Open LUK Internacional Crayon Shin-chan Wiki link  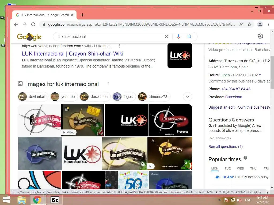coord(73,53)
